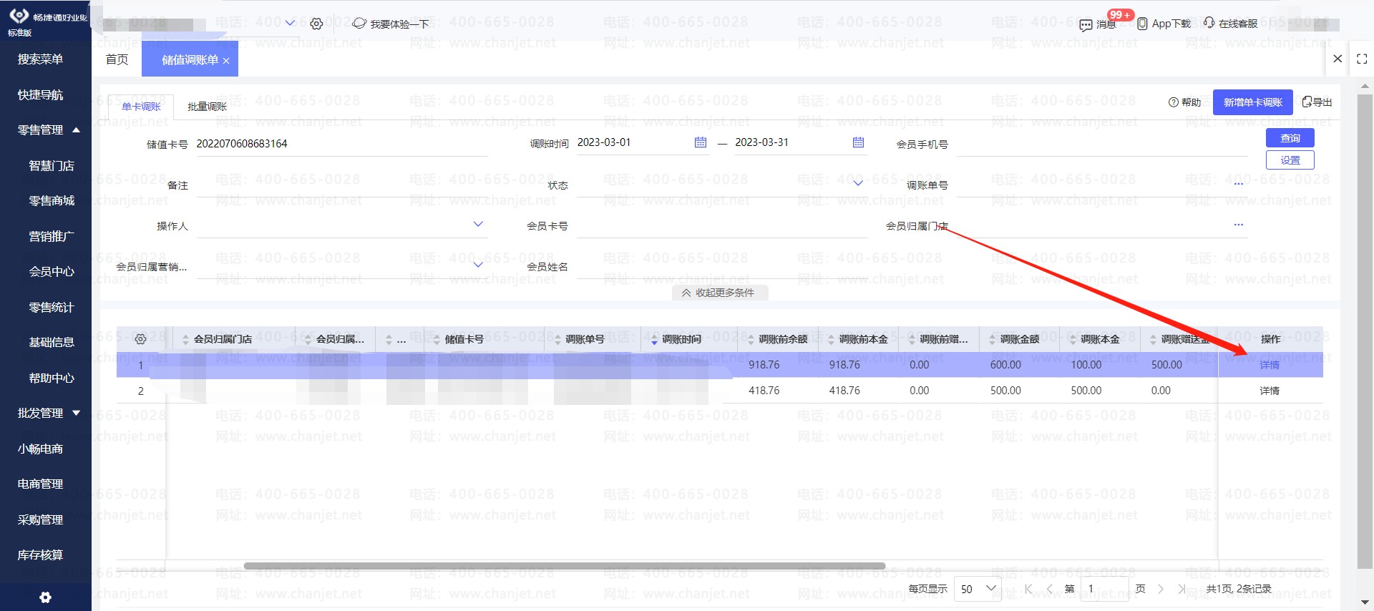
Task: Open table column settings gear
Action: coord(140,339)
